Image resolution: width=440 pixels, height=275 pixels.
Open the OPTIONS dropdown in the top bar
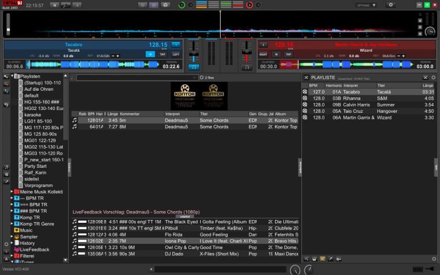click(x=366, y=5)
